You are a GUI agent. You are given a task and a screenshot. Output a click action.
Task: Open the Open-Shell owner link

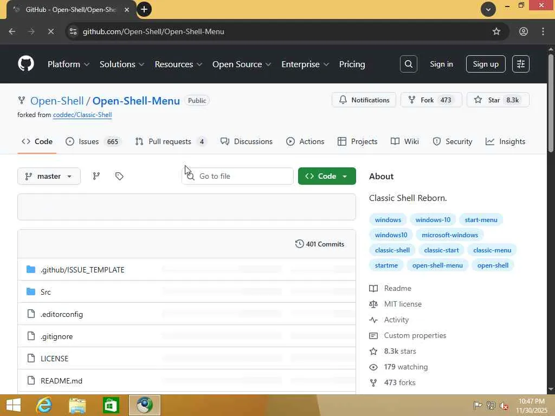pos(57,101)
